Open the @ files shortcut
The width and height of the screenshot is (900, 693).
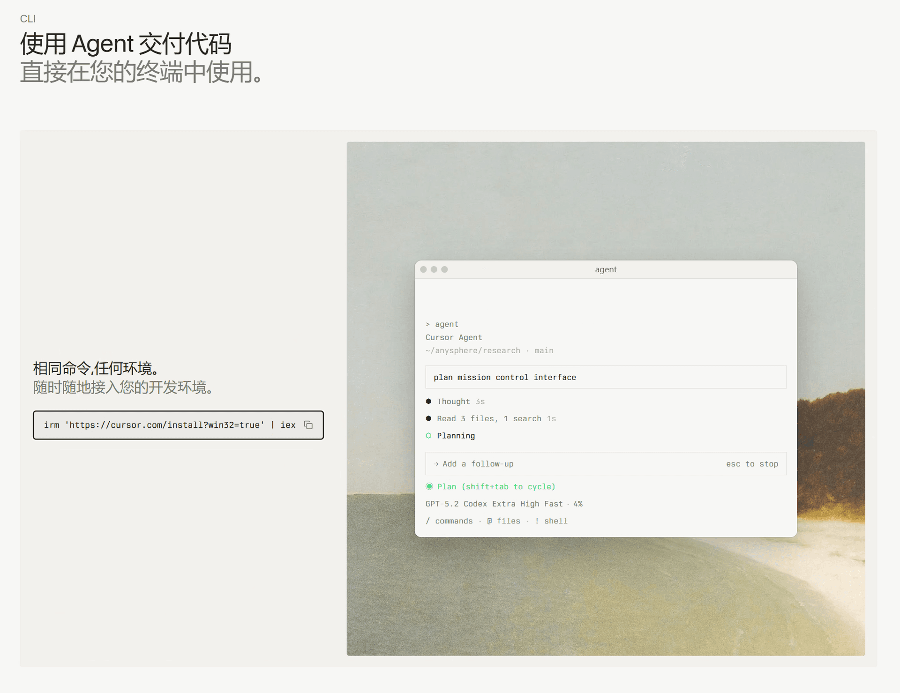504,521
